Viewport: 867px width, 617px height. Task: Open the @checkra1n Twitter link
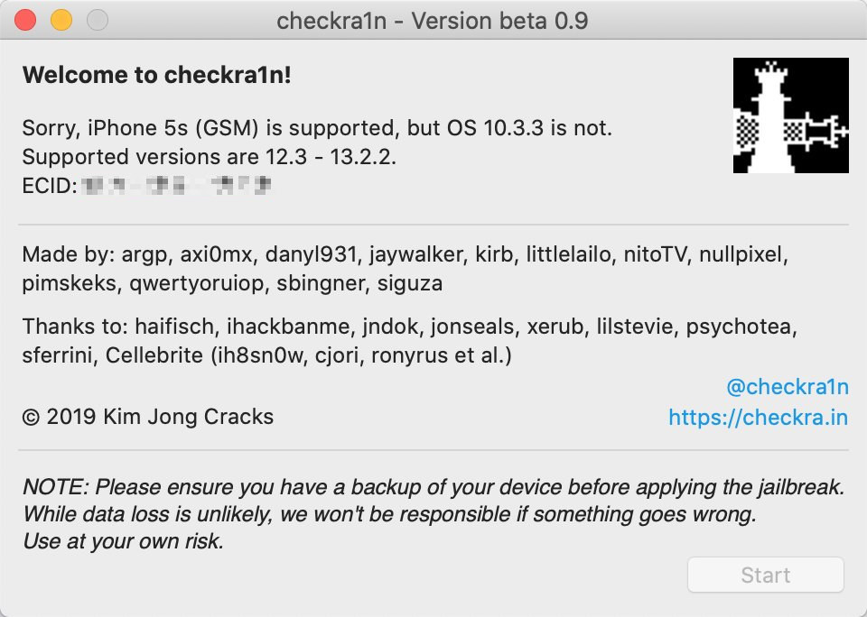pyautogui.click(x=788, y=387)
